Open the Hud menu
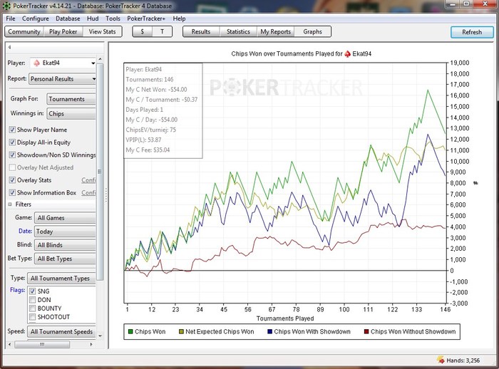This screenshot has width=499, height=369. point(93,19)
